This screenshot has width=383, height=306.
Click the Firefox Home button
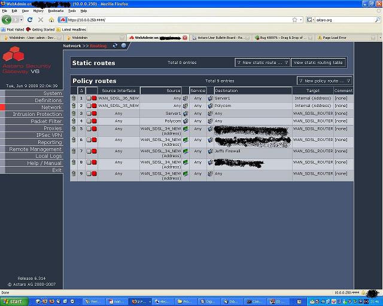click(51, 20)
